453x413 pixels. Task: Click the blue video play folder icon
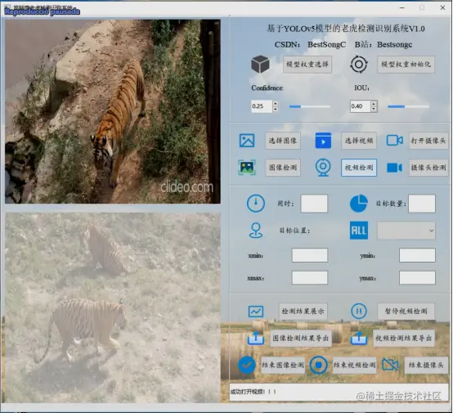coord(323,141)
